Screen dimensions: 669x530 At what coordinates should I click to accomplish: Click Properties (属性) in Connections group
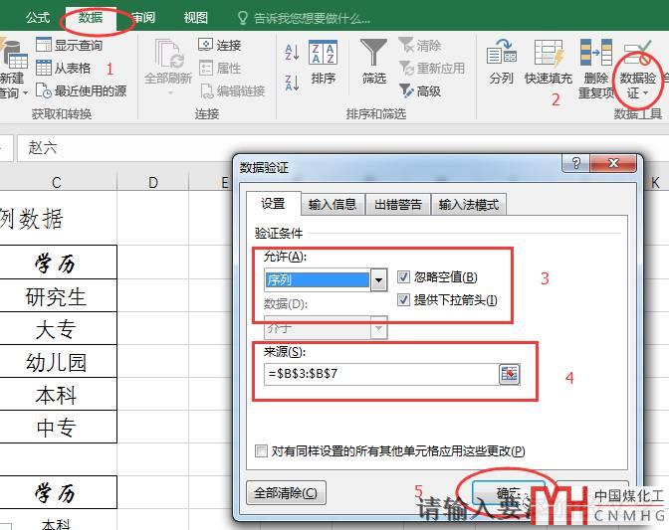(x=220, y=68)
